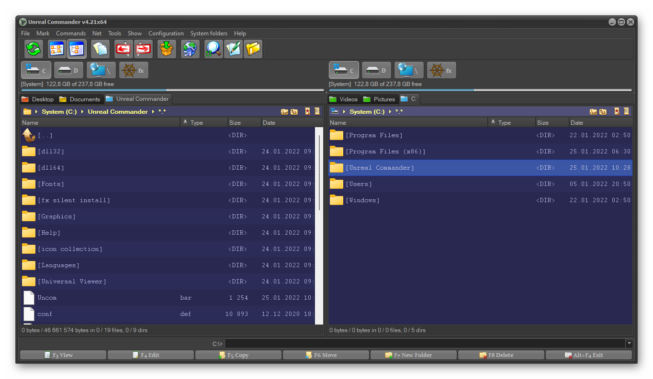Image resolution: width=653 pixels, height=379 pixels.
Task: Click the up-folder [..] entry icon
Action: [29, 135]
